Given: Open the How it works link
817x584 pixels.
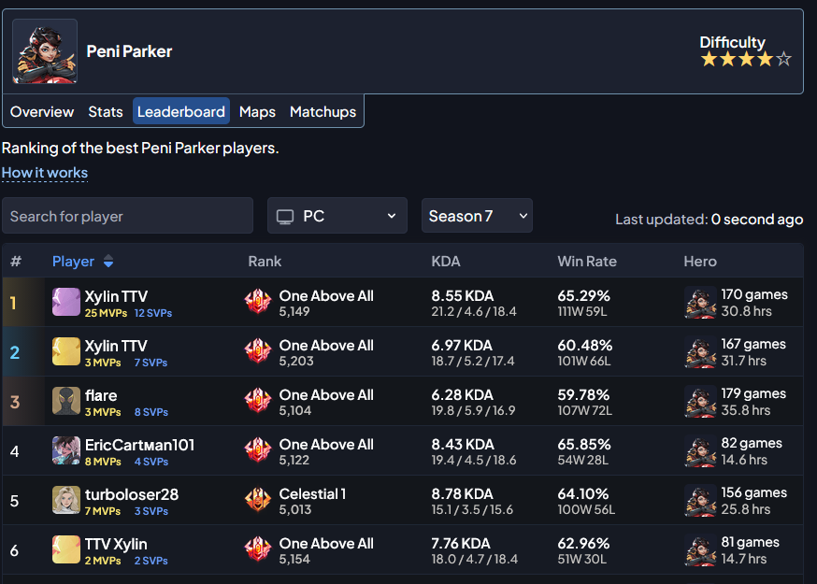Looking at the screenshot, I should pyautogui.click(x=45, y=173).
